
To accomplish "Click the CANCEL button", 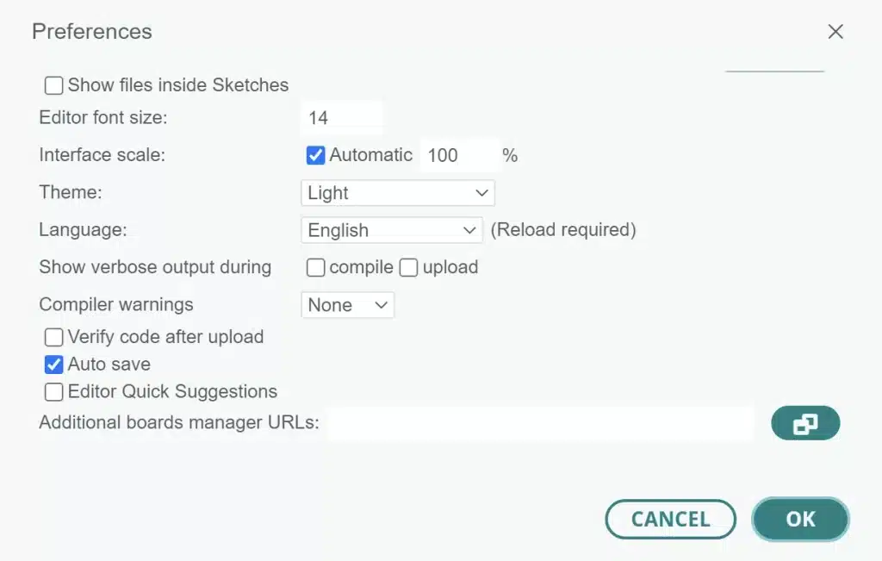I will tap(670, 519).
